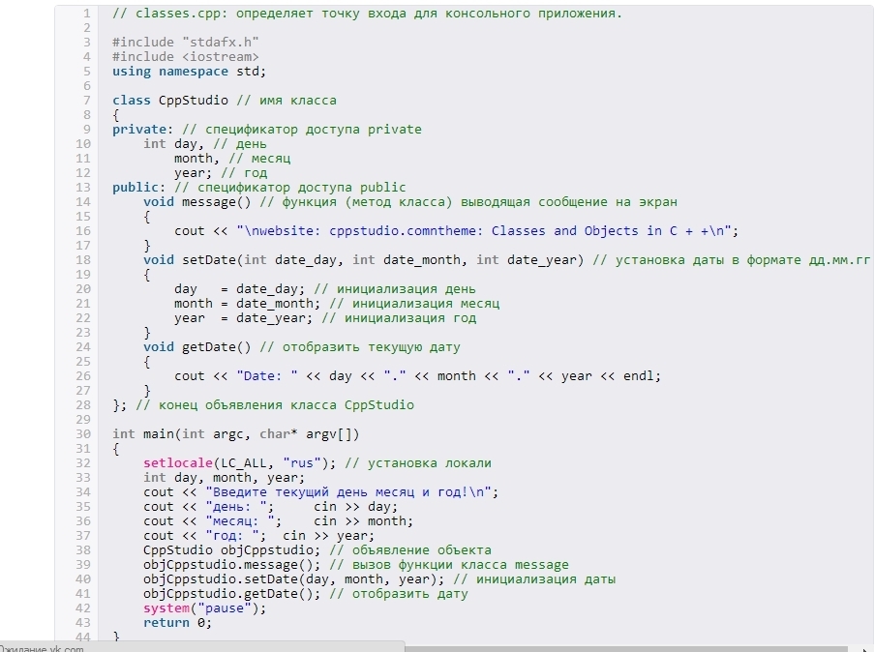This screenshot has height=652, width=874.
Task: Click the line starting cout << "Date: "
Action: (417, 375)
